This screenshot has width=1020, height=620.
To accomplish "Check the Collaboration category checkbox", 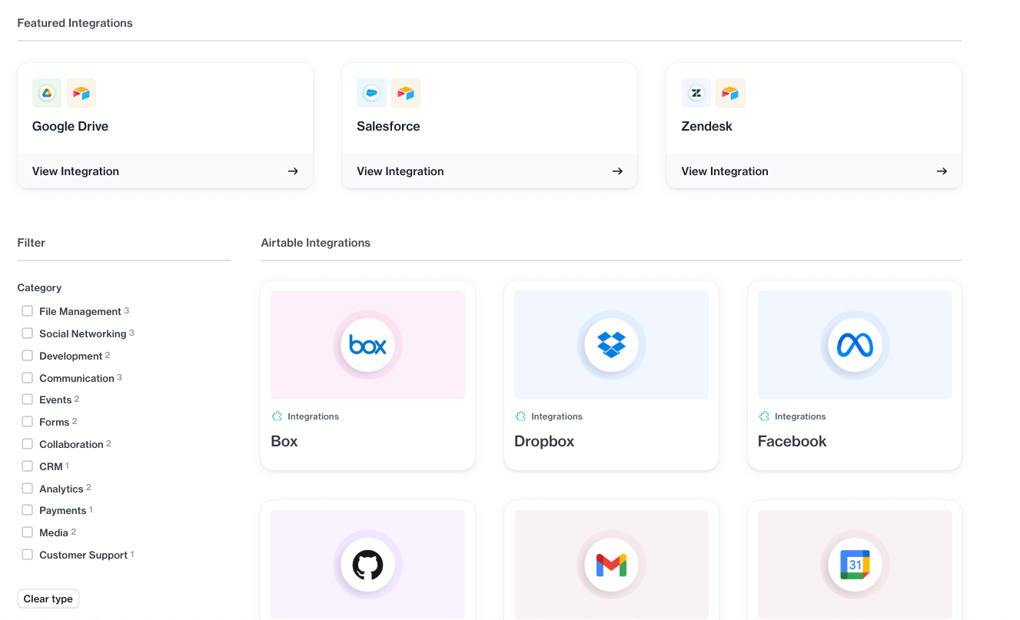I will (28, 444).
